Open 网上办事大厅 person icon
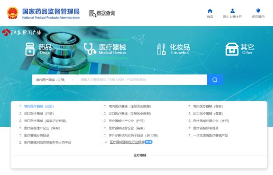This screenshot has height=175, width=273. tap(233, 11)
